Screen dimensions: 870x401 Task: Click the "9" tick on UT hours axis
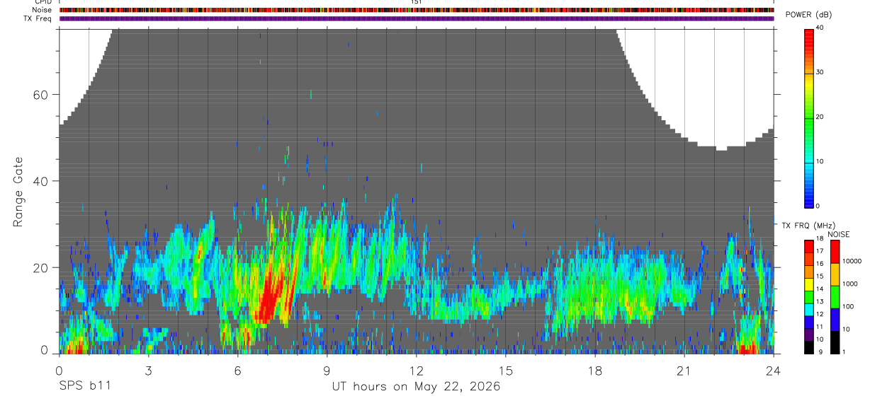pos(327,371)
